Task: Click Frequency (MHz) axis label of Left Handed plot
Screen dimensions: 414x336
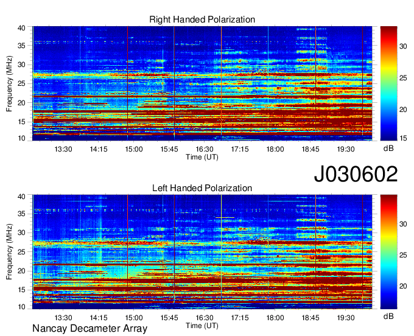Action: point(9,252)
